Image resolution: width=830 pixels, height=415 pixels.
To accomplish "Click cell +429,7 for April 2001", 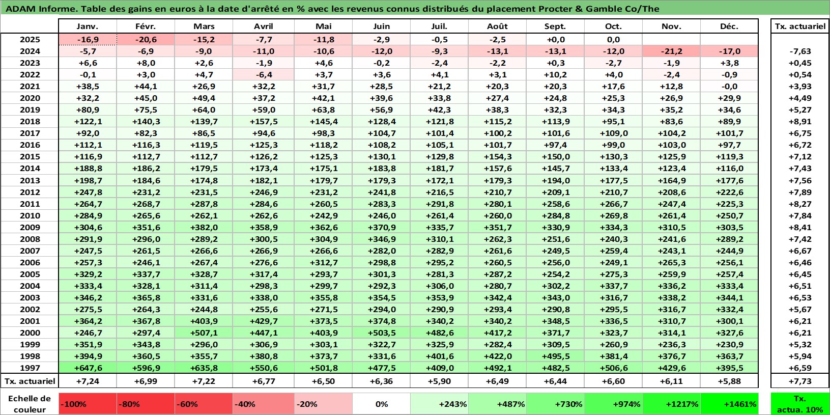I will (263, 321).
